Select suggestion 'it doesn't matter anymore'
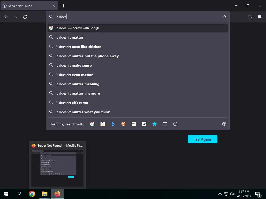The width and height of the screenshot is (266, 199). 138,93
